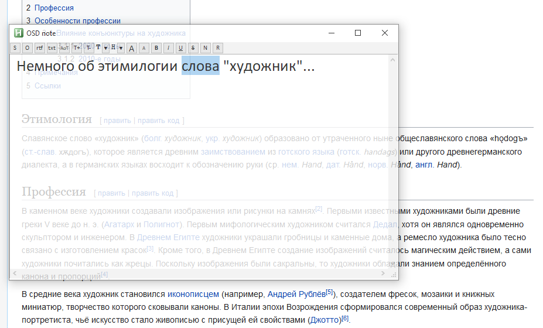The width and height of the screenshot is (543, 328).
Task: Click the note's horizontal scrollbar left arrow
Action: click(x=15, y=274)
